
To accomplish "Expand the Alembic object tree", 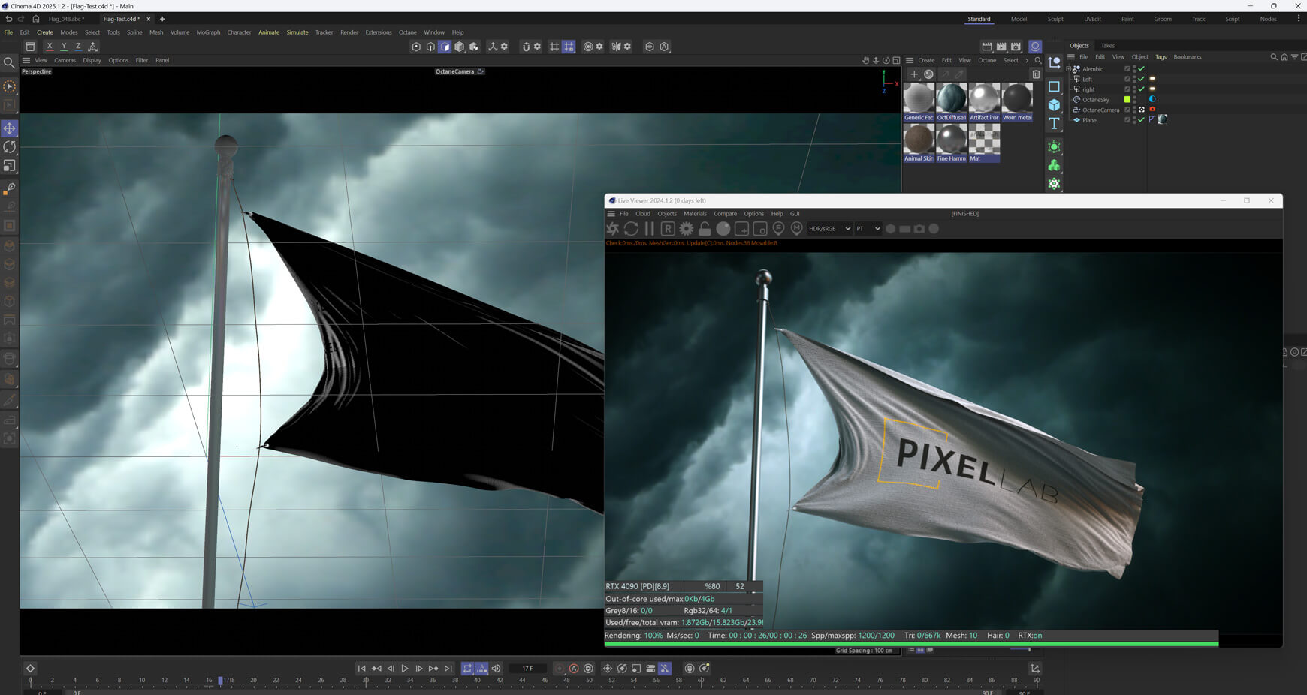I will coord(1069,68).
